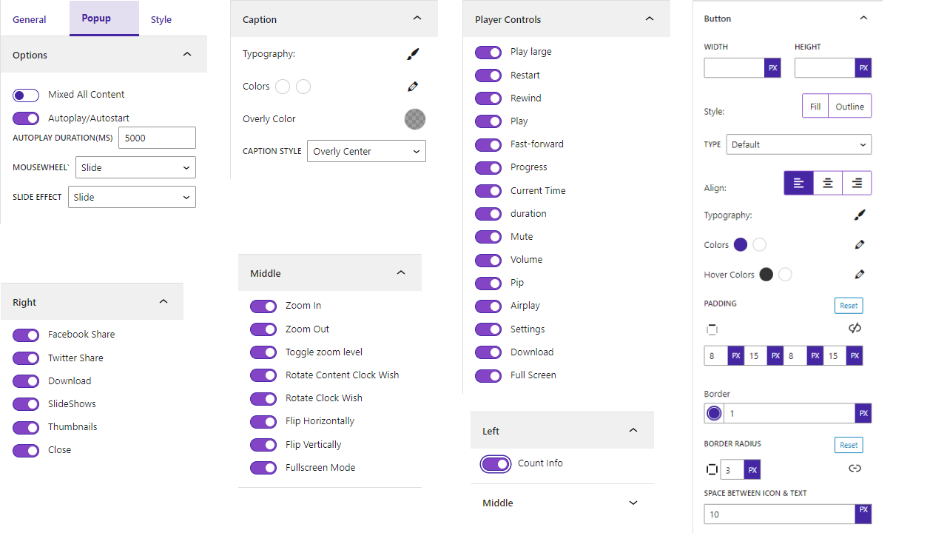Select second Caption color swatch
This screenshot has width=947, height=533.
[x=303, y=87]
